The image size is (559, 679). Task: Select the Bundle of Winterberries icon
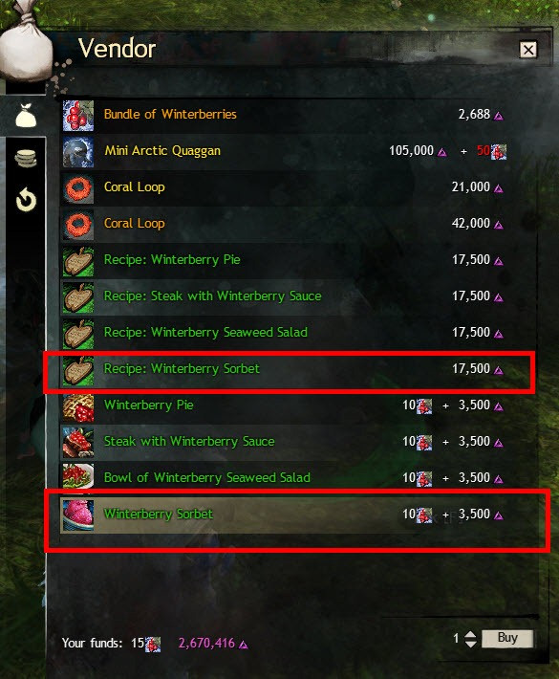click(x=78, y=116)
